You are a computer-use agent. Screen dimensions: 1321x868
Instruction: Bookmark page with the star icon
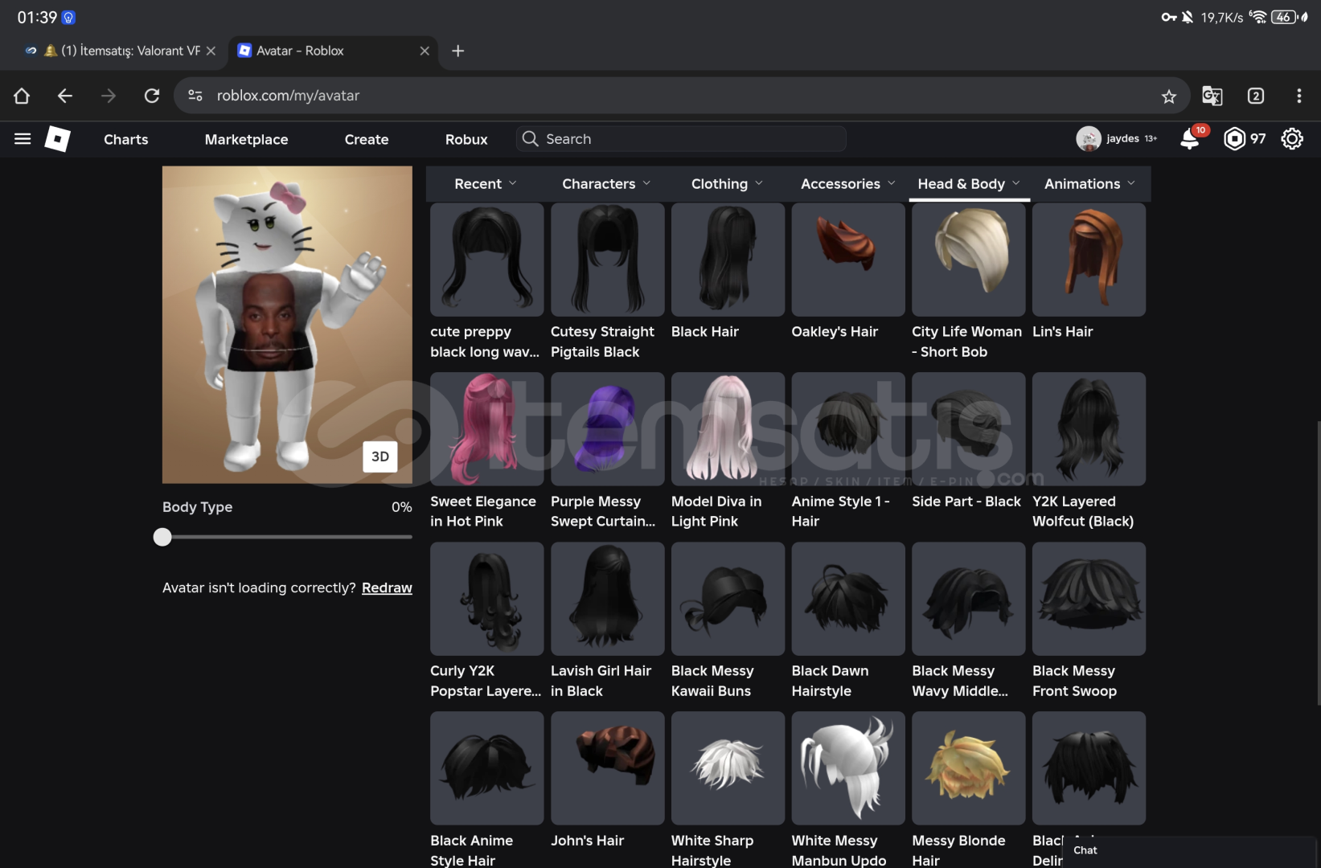(x=1168, y=96)
